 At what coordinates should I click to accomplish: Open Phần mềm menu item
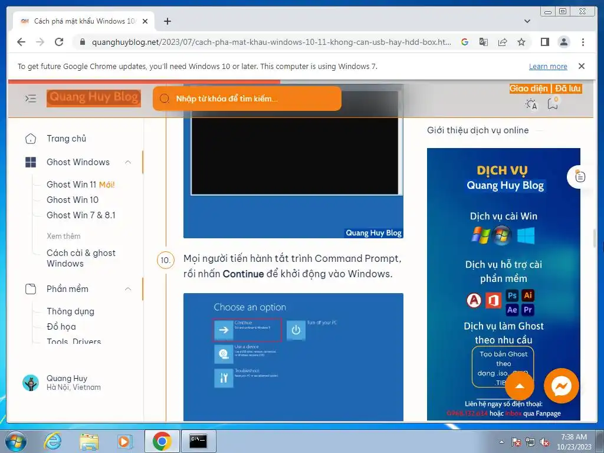click(x=67, y=289)
